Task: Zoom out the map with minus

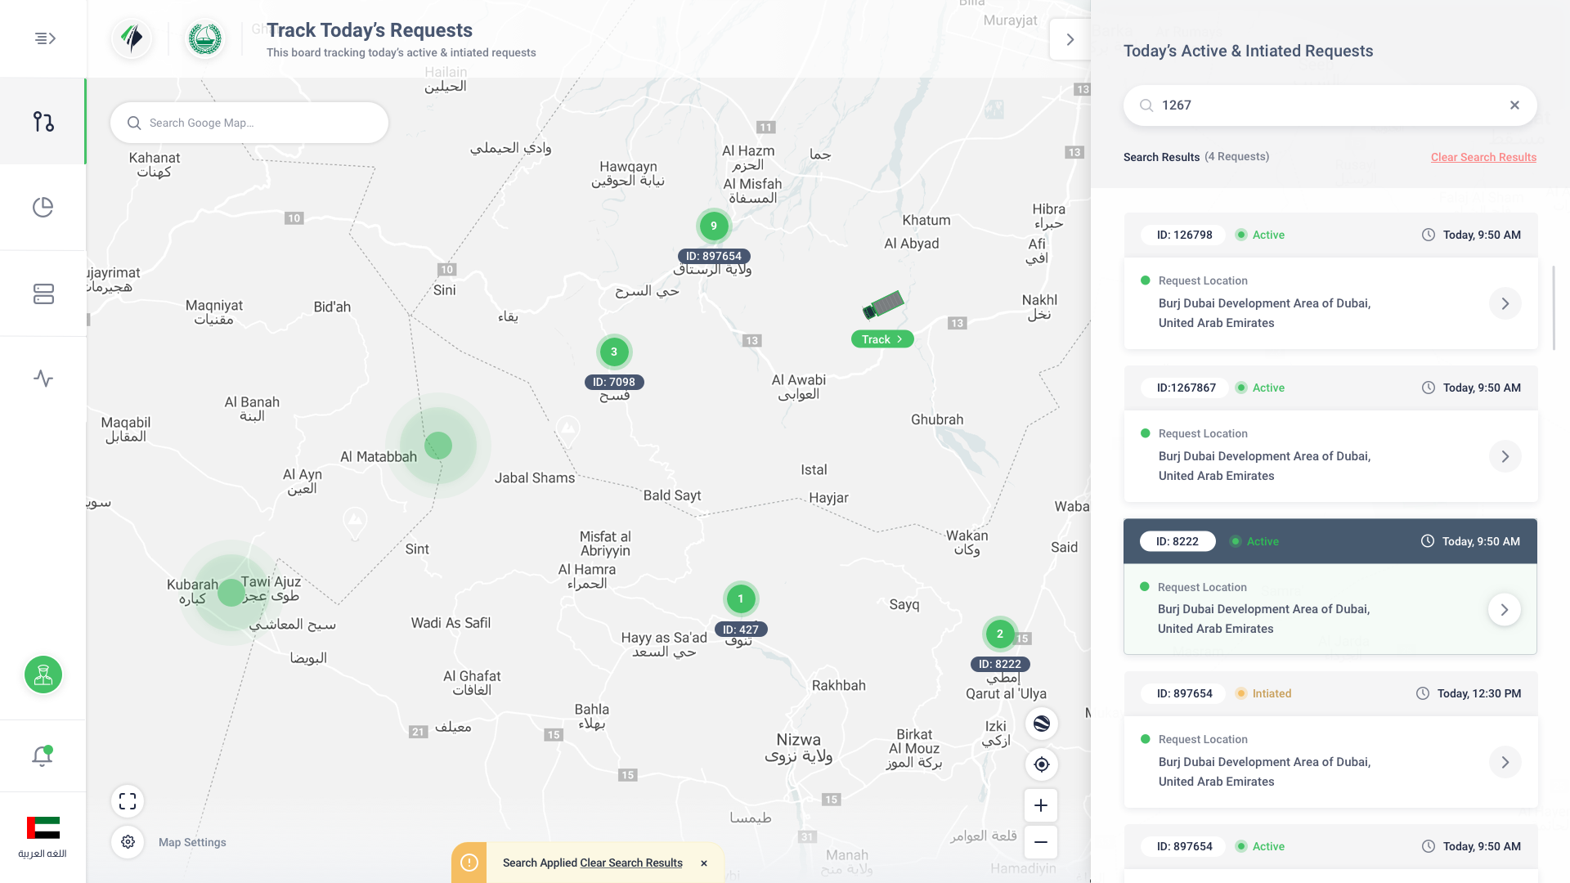Action: click(x=1041, y=842)
